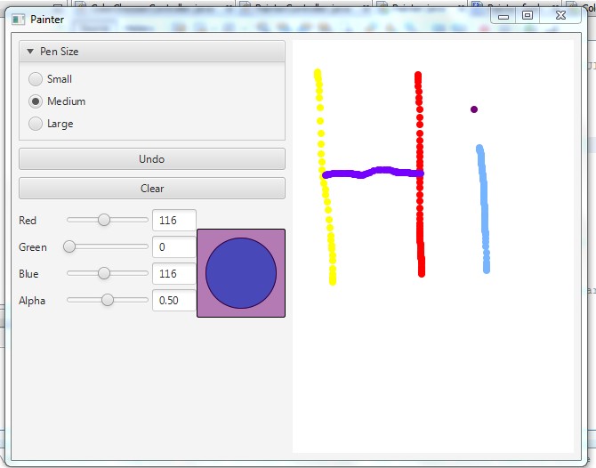Click the color preview circle swatch
This screenshot has height=468, width=596.
coord(241,273)
